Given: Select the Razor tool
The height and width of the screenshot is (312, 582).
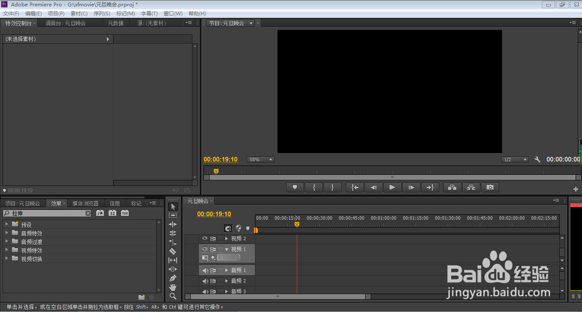Looking at the screenshot, I should click(x=173, y=251).
